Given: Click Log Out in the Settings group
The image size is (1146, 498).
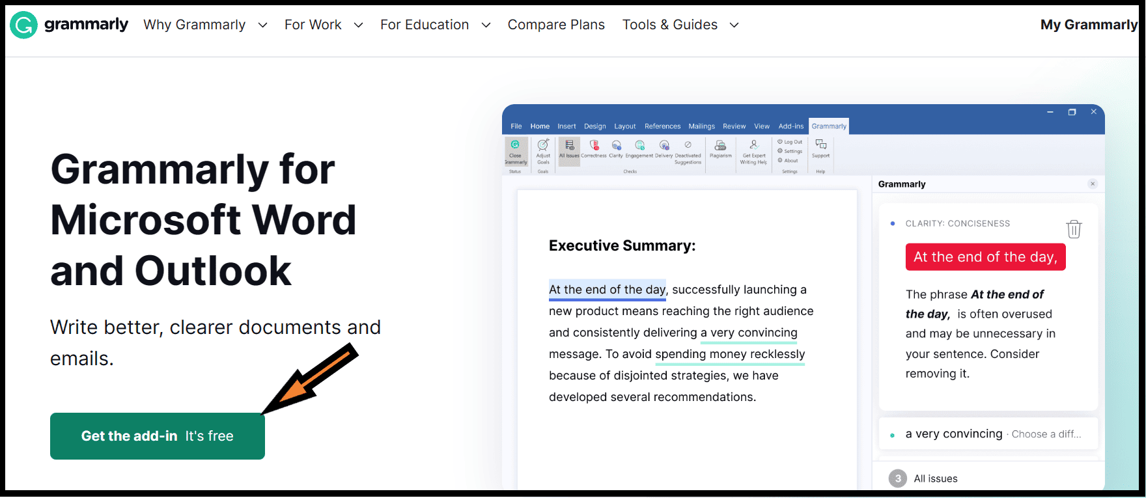Looking at the screenshot, I should click(x=790, y=142).
